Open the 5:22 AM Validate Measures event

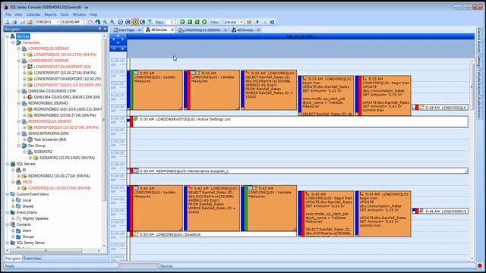click(x=212, y=89)
